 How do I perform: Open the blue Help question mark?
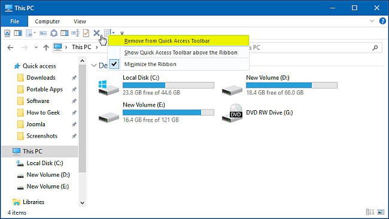click(382, 21)
